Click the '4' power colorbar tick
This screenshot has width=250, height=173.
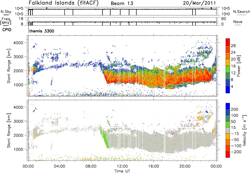(x=232, y=86)
